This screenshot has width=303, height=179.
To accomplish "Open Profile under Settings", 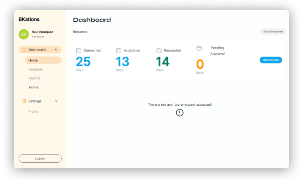I will point(33,111).
